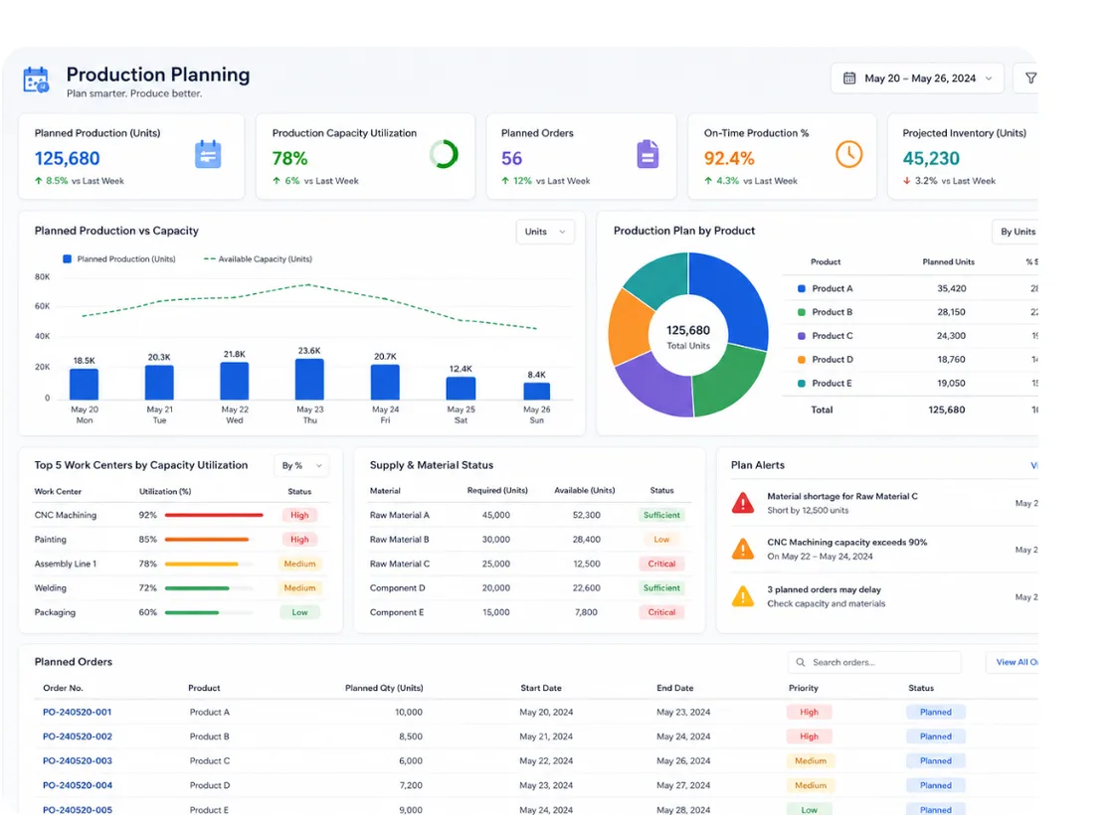The width and height of the screenshot is (1113, 815).
Task: Click the Product A 35,420 planned units cell
Action: point(951,288)
